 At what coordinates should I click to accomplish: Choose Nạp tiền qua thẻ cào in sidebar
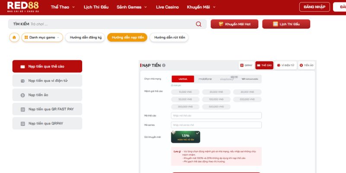coord(47,66)
